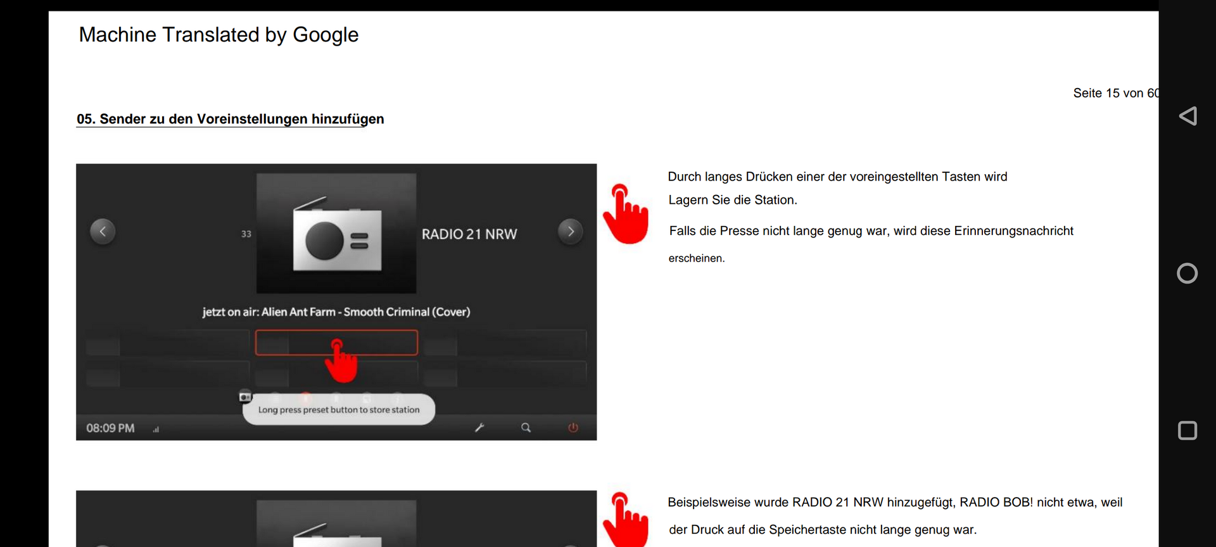Click the 'Seite 15 von 60' page indicator

pyautogui.click(x=1115, y=93)
